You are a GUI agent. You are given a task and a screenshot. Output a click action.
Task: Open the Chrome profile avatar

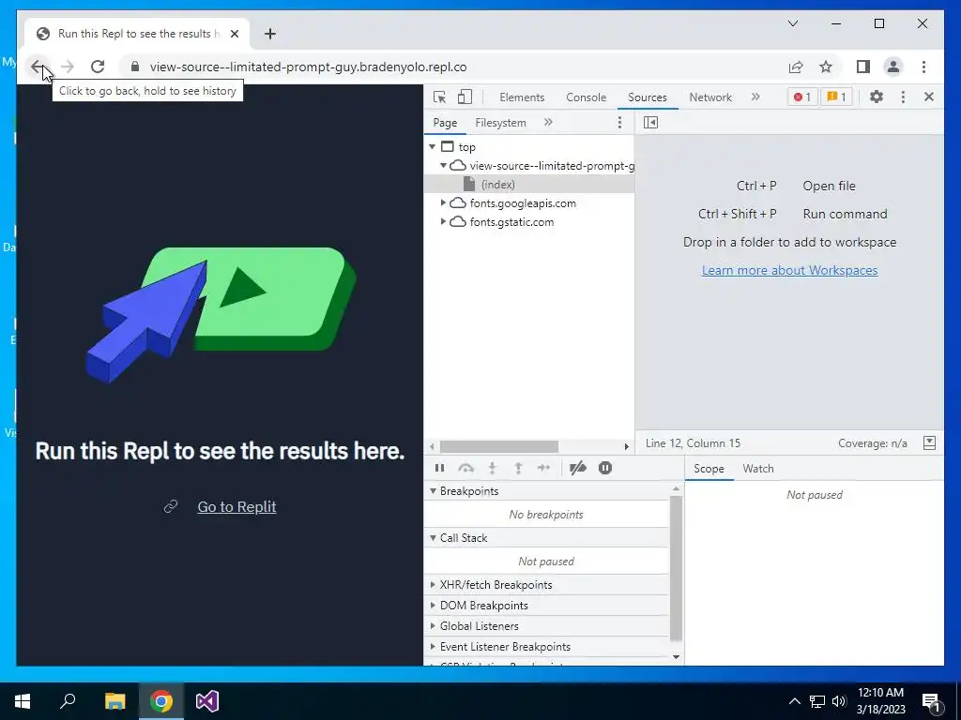point(893,67)
